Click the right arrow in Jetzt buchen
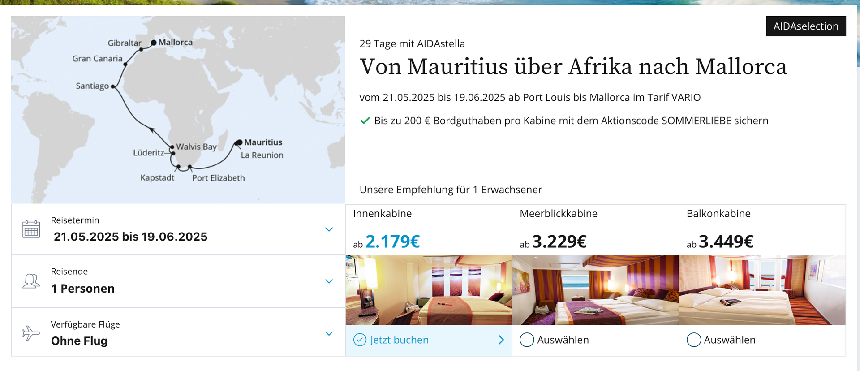Image resolution: width=860 pixels, height=371 pixels. [501, 340]
